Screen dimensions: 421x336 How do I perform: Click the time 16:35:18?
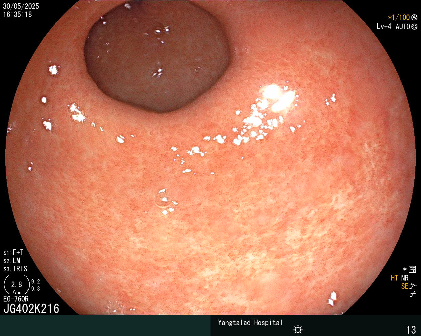[x=17, y=15]
